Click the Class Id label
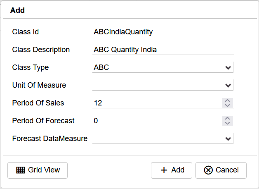The image size is (259, 189). (26, 32)
